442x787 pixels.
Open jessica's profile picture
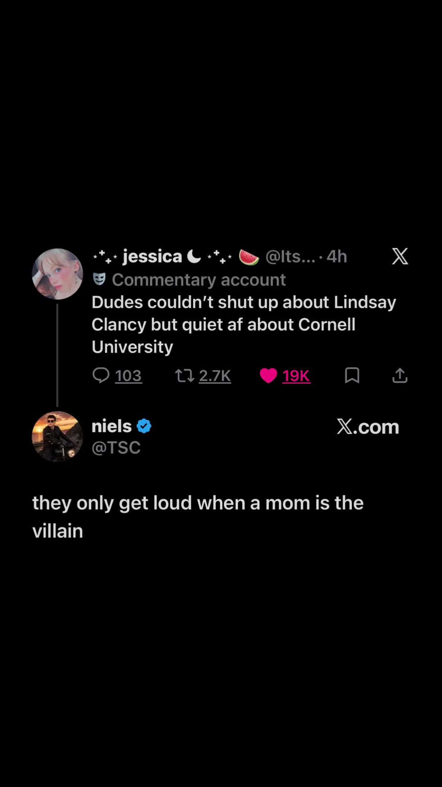(57, 274)
